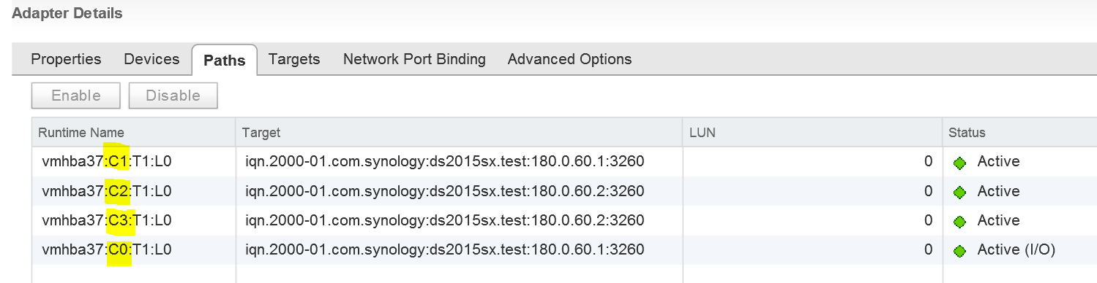
Task: Sort paths by the Target column header
Action: (460, 132)
